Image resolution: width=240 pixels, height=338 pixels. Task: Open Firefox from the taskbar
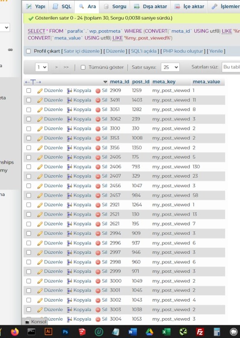14,331
